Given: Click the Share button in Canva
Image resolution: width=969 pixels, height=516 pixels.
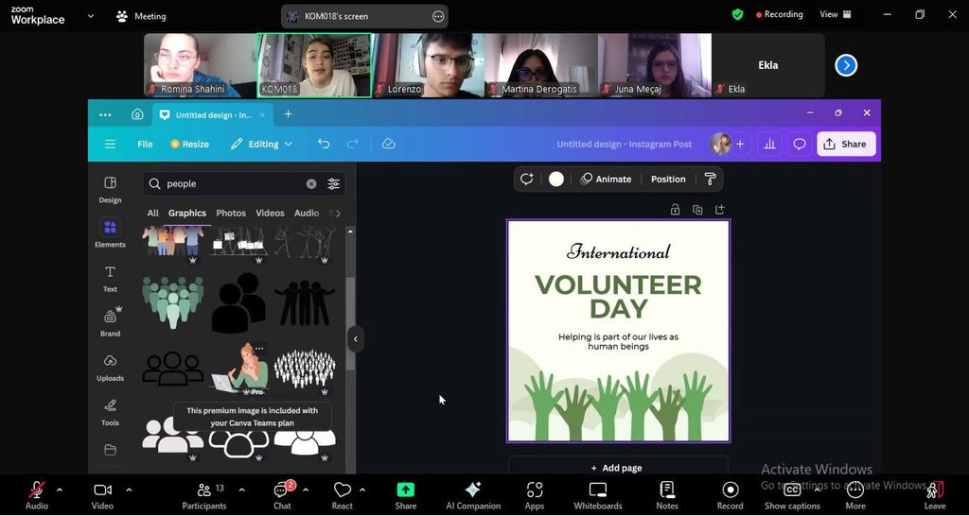Looking at the screenshot, I should click(x=846, y=144).
